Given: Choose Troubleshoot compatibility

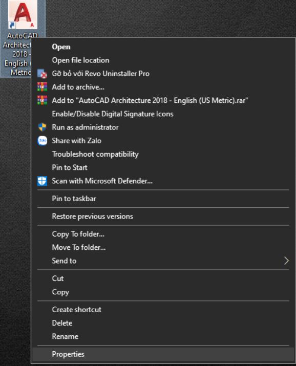Looking at the screenshot, I should [x=163, y=154].
